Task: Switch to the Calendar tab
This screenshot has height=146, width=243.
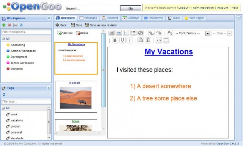Action: coord(131,18)
